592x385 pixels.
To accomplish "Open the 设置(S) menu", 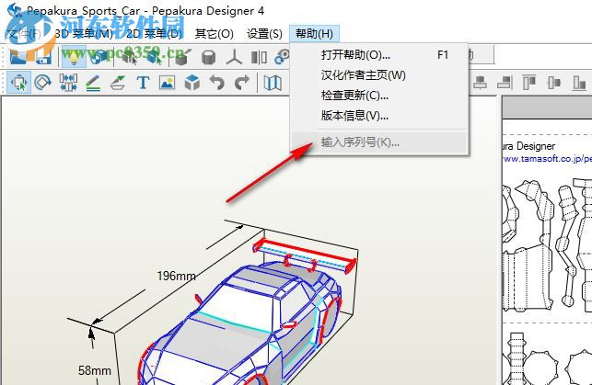I will (264, 34).
